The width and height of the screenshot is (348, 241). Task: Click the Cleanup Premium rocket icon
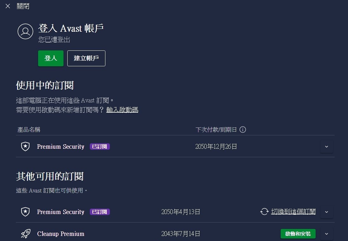click(25, 234)
